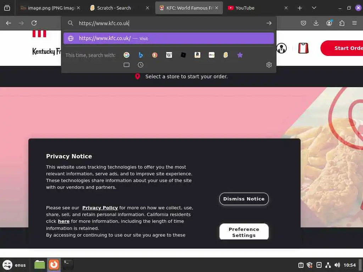Open KFC account profile icon
This screenshot has width=363, height=272.
(281, 48)
